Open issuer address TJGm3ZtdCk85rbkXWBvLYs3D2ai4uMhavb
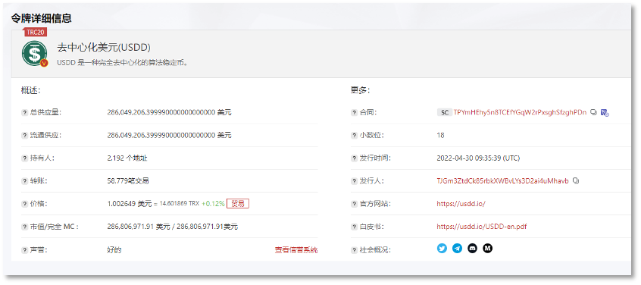This screenshot has height=285, width=641. click(502, 180)
